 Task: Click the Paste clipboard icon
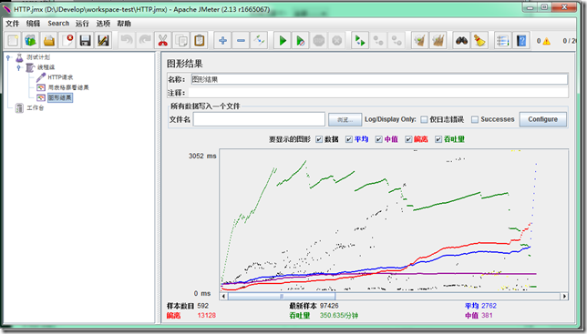click(x=199, y=40)
